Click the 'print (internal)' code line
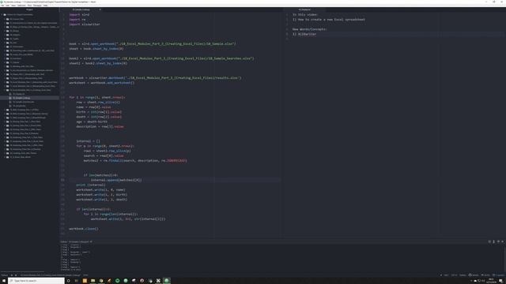 (91, 185)
